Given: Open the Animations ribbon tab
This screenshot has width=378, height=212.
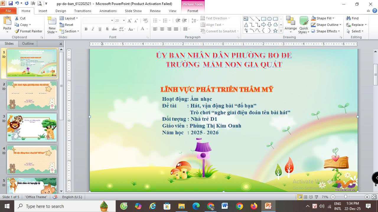Looking at the screenshot, I should coord(108,11).
